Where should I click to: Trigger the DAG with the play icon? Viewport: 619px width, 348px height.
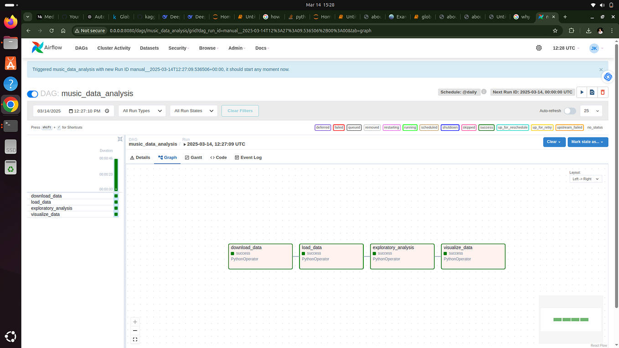point(582,92)
